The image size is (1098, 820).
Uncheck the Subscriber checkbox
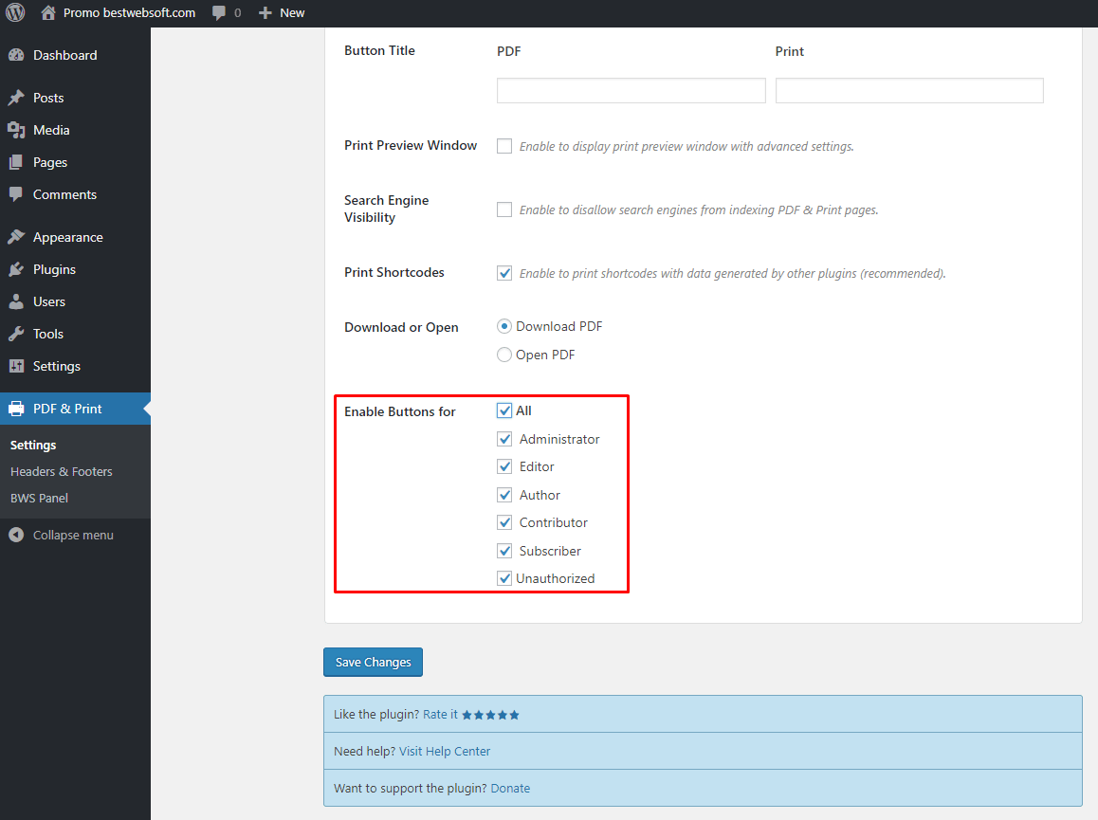[504, 551]
